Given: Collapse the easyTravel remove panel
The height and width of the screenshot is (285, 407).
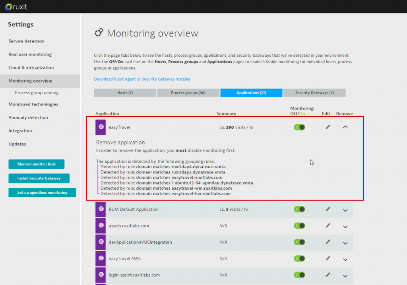Looking at the screenshot, I should point(345,127).
